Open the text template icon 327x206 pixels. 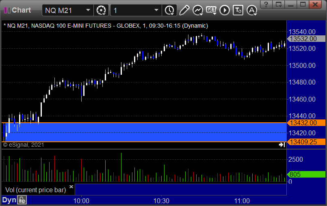click(x=238, y=10)
